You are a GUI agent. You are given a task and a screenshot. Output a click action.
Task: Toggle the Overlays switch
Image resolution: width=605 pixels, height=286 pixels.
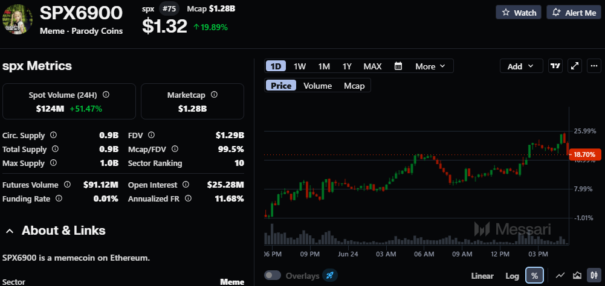(x=273, y=276)
